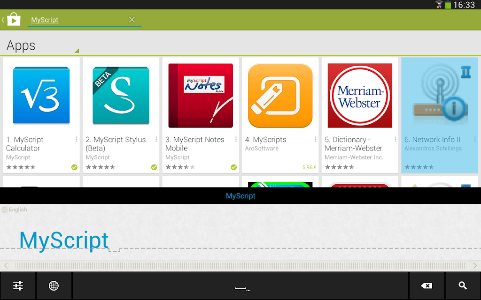This screenshot has height=300, width=481.
Task: Tap the back chevron beside Play Store icon
Action: tap(3, 20)
